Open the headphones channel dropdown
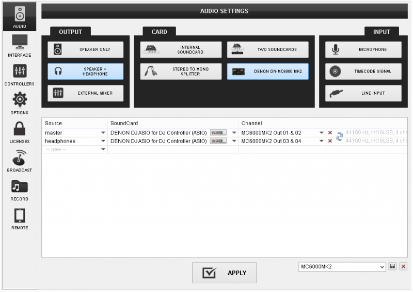The width and height of the screenshot is (413, 292). 322,141
